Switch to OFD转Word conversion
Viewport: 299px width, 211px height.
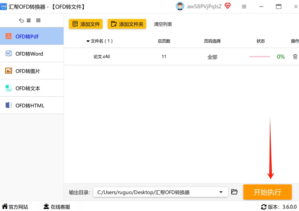(x=32, y=54)
